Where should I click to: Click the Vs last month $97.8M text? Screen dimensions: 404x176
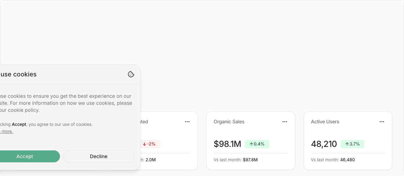tap(236, 160)
